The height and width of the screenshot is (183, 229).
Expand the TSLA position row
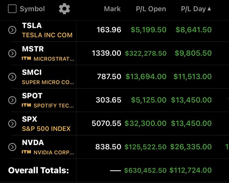12,30
